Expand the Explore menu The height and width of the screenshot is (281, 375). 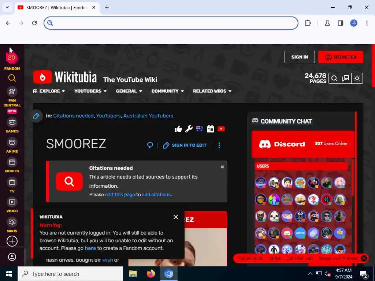[49, 91]
